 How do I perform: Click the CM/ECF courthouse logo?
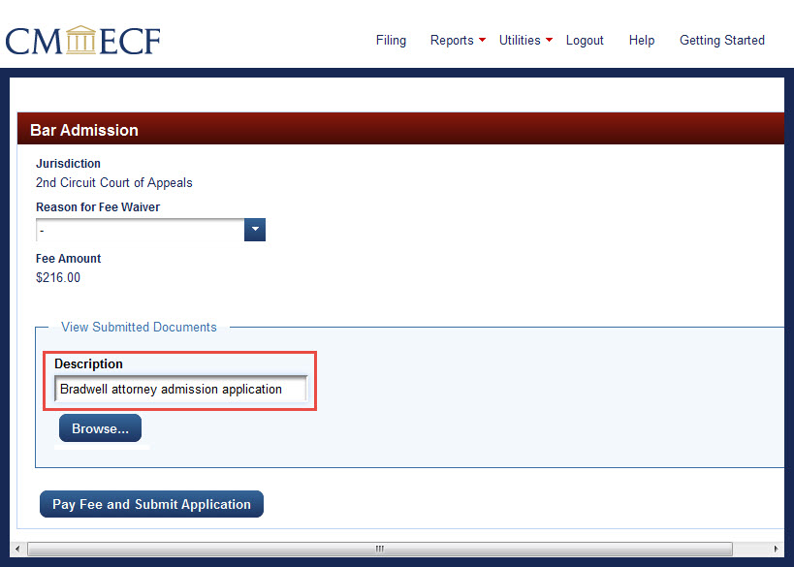82,41
